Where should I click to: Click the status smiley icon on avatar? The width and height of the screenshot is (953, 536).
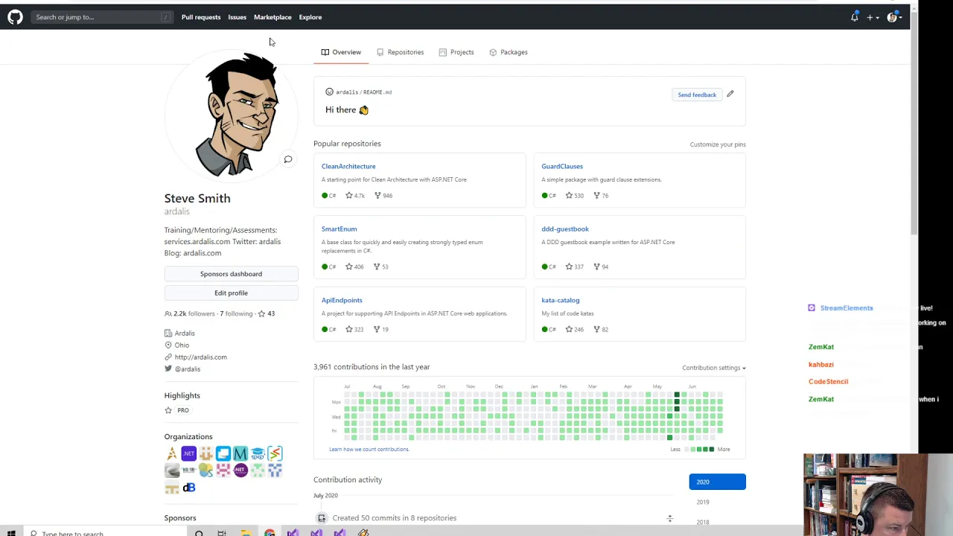click(288, 159)
